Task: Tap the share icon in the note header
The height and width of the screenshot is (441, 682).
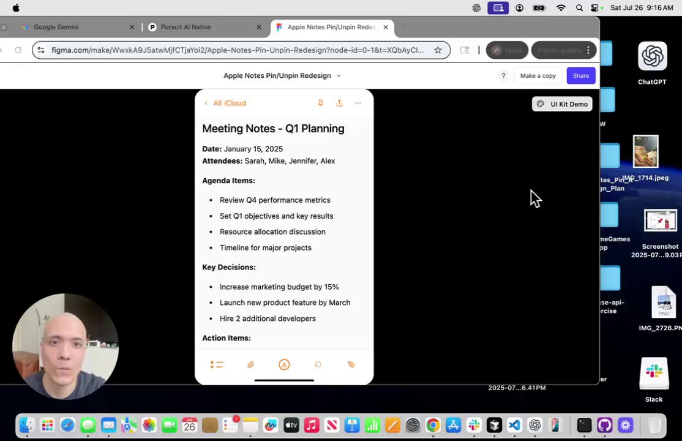Action: point(339,103)
